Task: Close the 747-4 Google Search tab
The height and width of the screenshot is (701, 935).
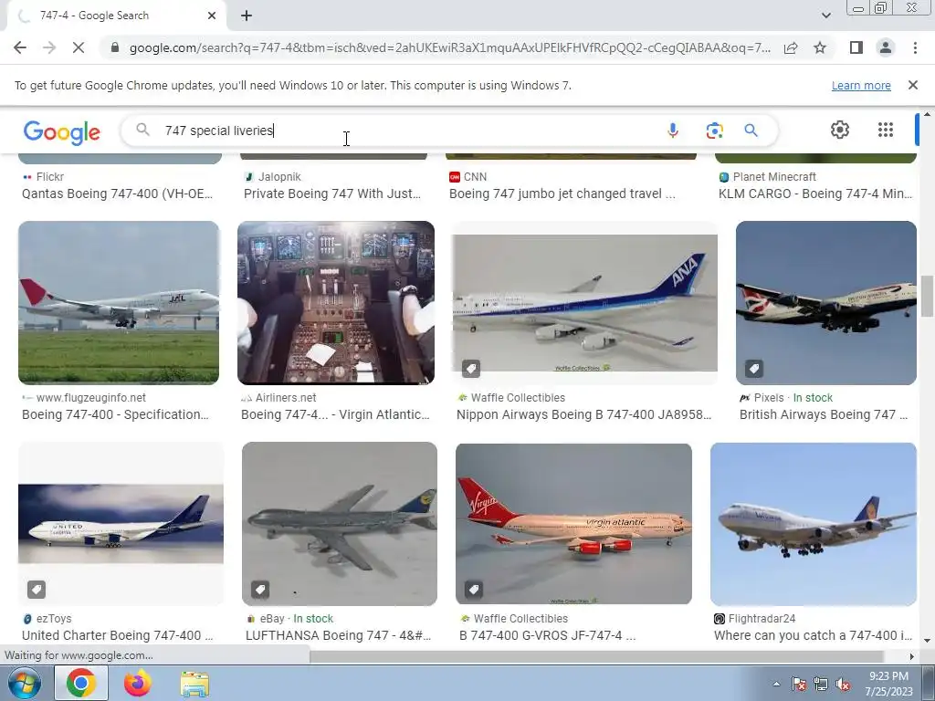Action: (x=212, y=16)
